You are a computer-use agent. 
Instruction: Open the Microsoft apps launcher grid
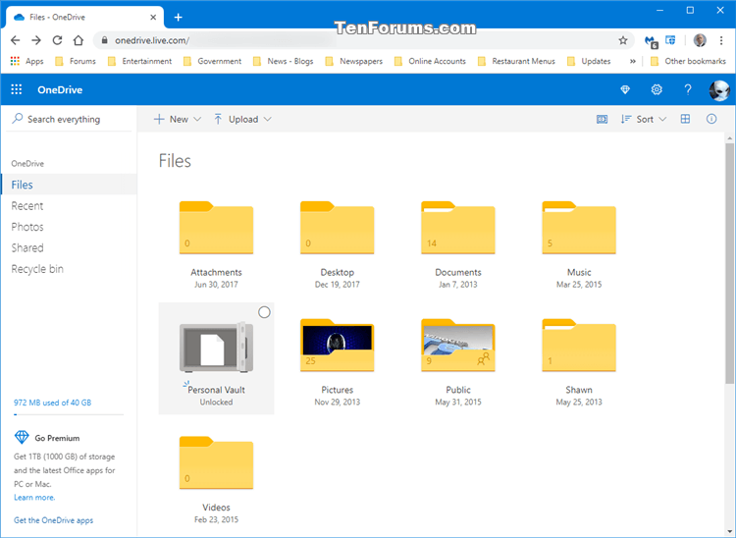[x=17, y=89]
